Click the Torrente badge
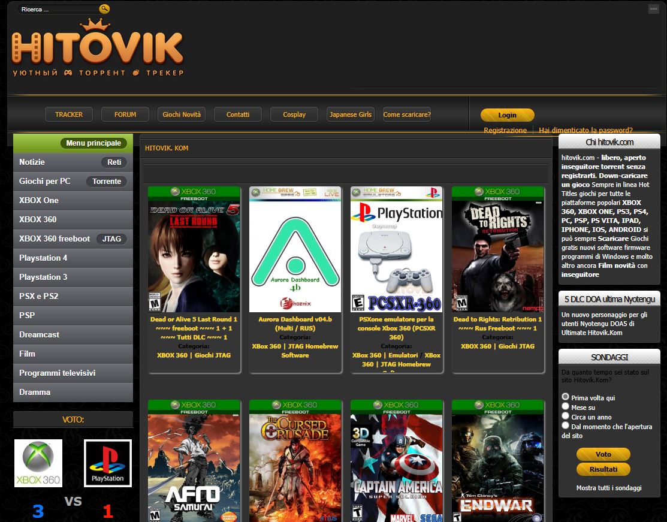 pyautogui.click(x=107, y=181)
